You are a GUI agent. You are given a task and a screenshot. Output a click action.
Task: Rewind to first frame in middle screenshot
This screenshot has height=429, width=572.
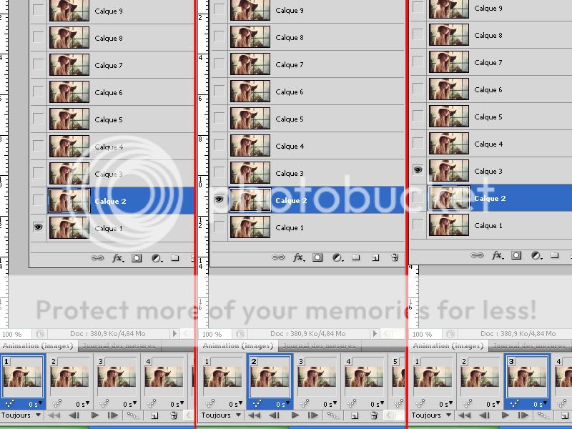(x=255, y=415)
